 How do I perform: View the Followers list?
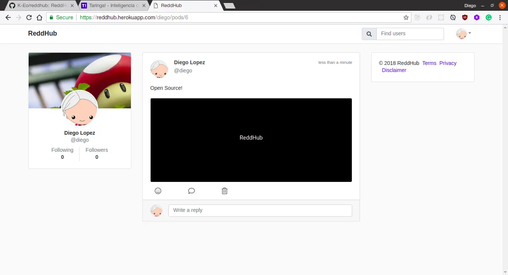point(97,153)
